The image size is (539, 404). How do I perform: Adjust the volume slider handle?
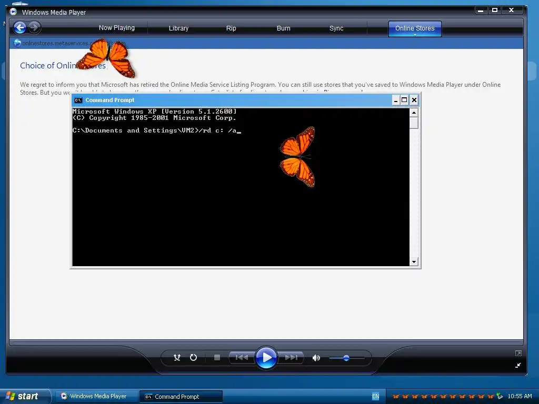point(346,358)
